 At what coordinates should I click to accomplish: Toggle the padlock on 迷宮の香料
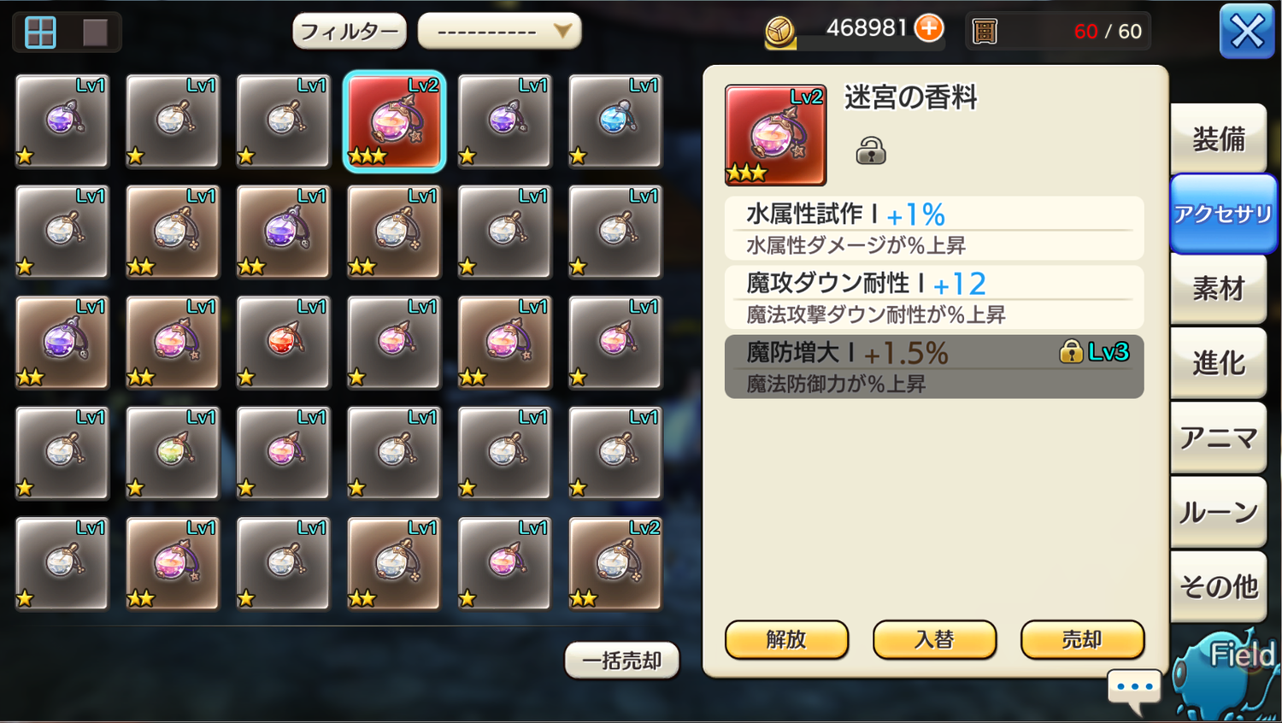point(871,151)
